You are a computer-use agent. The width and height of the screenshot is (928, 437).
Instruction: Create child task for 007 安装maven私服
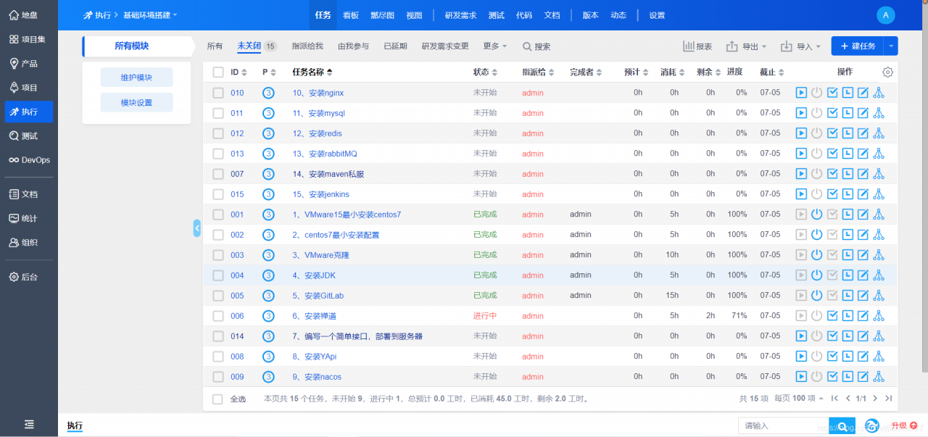point(879,174)
